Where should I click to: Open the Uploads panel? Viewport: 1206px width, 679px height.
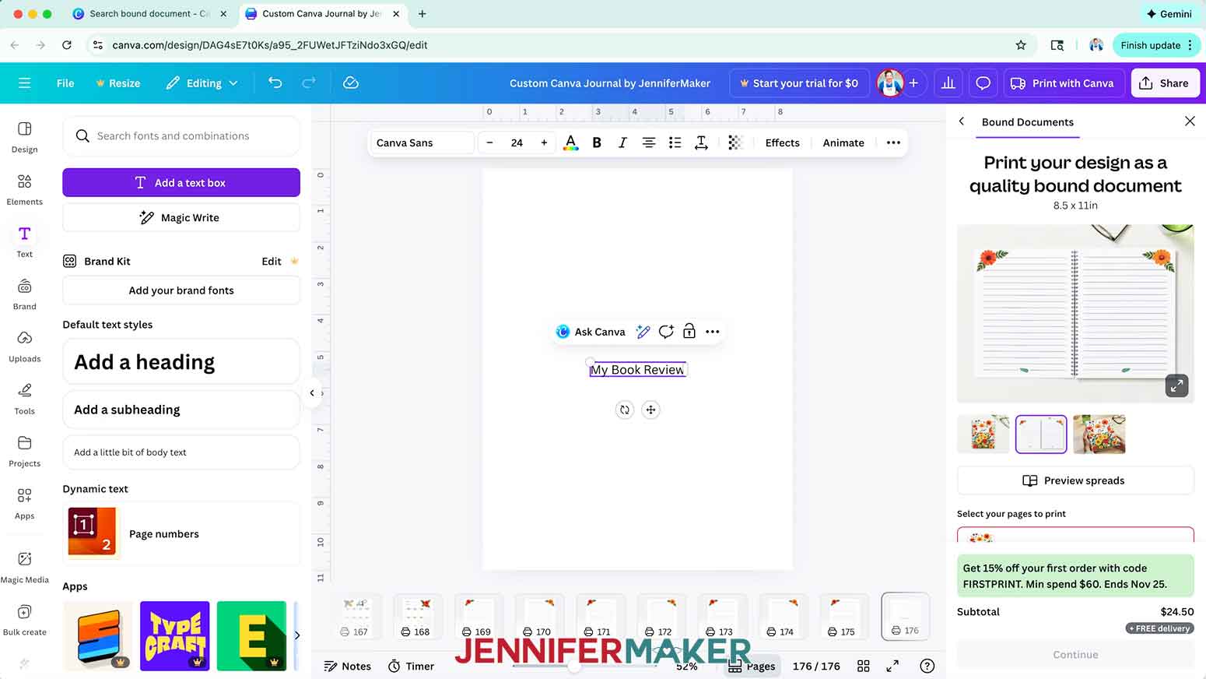pos(24,347)
